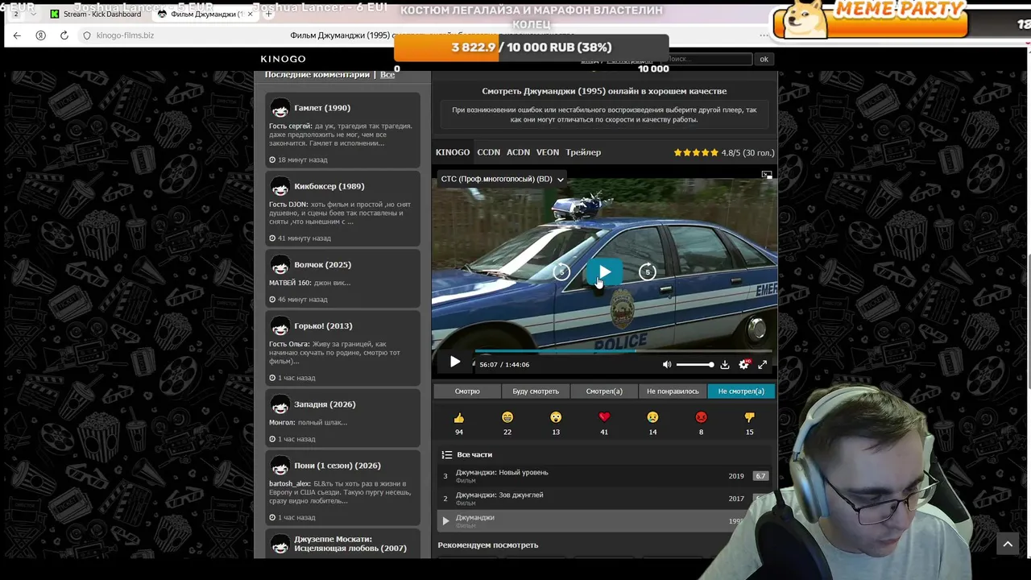
Task: Open the Гамлет (1990) comment title
Action: [322, 108]
